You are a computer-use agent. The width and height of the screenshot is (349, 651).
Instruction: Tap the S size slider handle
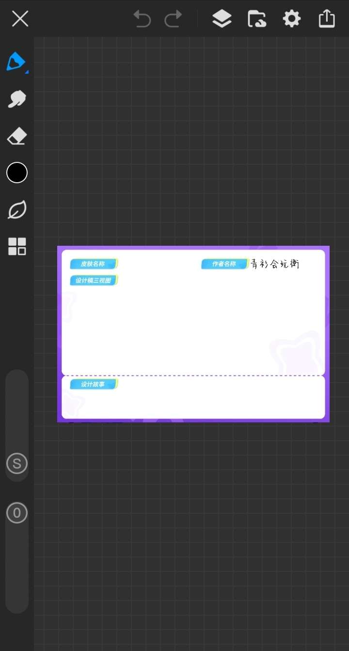pyautogui.click(x=17, y=464)
